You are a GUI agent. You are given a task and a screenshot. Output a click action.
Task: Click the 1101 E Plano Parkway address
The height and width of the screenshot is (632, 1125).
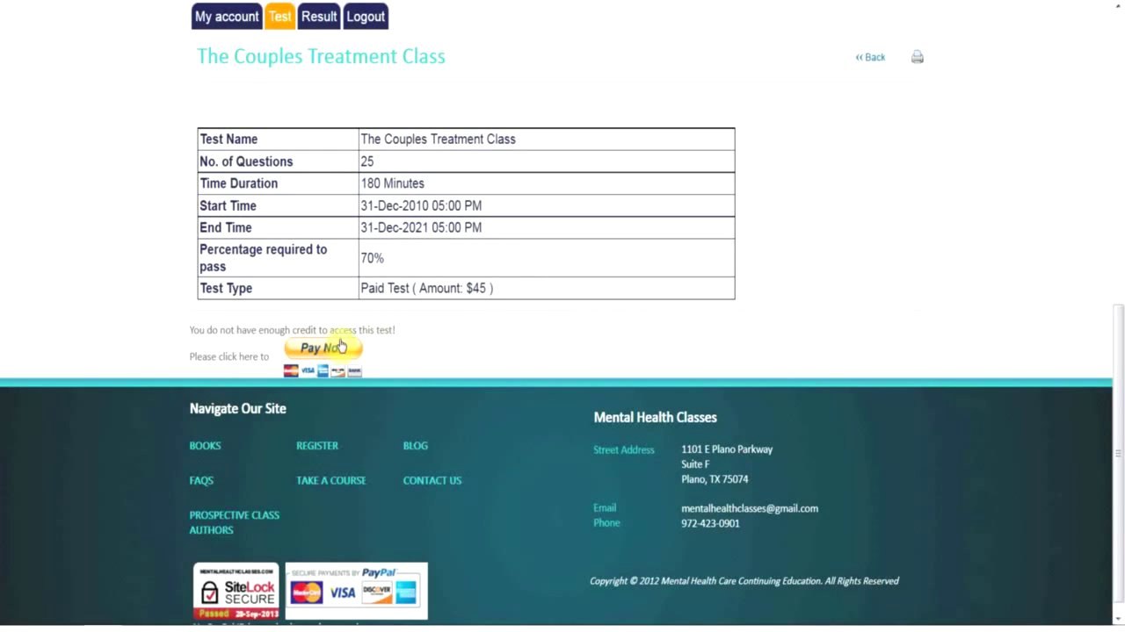point(727,449)
